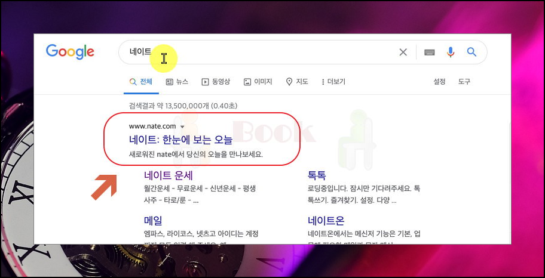Switch to the 지도 tab
The image size is (545, 278).
[297, 82]
